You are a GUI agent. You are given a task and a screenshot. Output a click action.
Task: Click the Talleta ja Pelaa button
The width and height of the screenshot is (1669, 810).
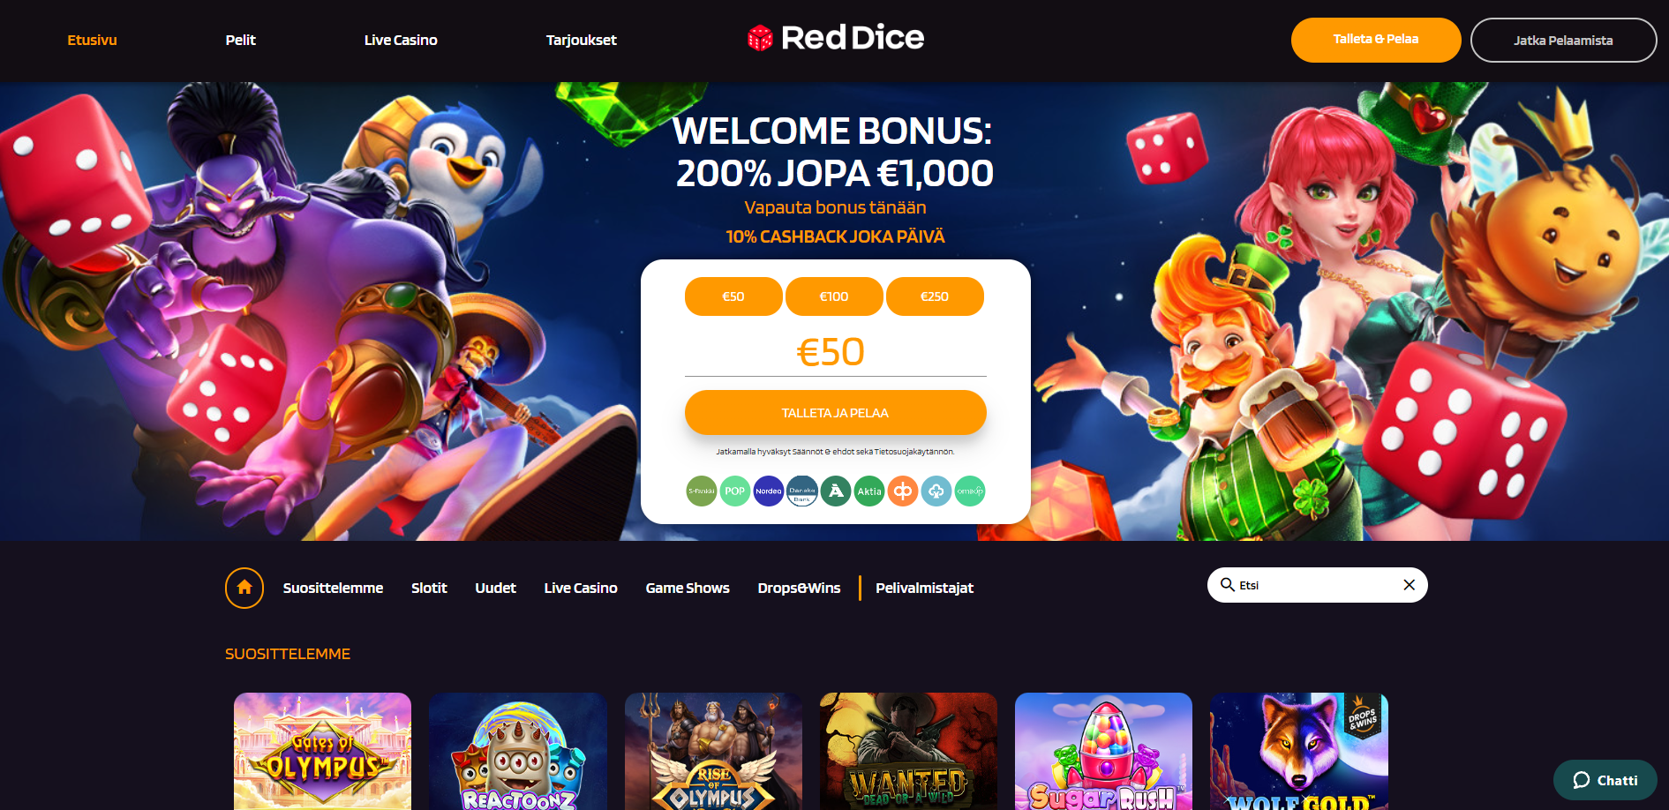835,412
